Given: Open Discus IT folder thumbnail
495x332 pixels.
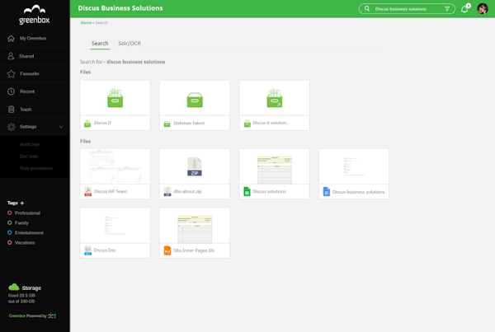Looking at the screenshot, I should coord(115,98).
